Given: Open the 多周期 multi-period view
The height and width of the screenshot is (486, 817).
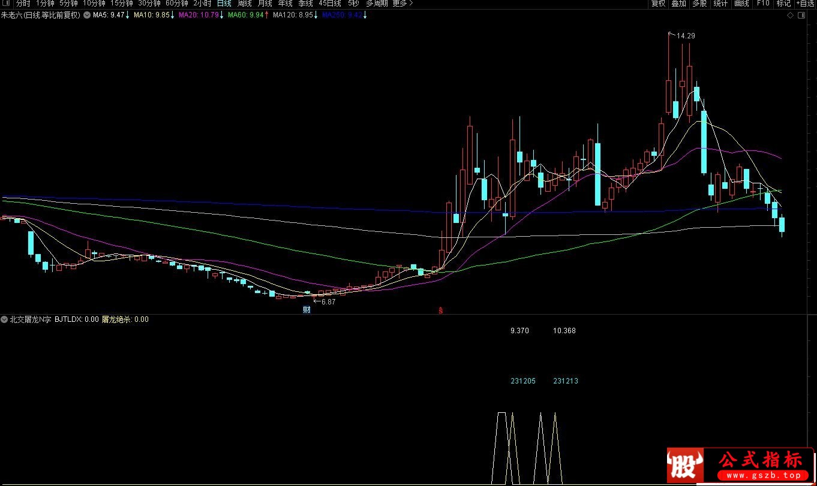Looking at the screenshot, I should pos(377,4).
